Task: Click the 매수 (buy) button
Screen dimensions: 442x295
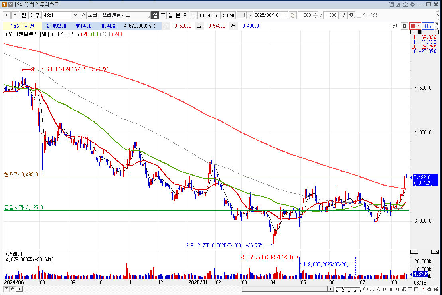Action: (415, 26)
